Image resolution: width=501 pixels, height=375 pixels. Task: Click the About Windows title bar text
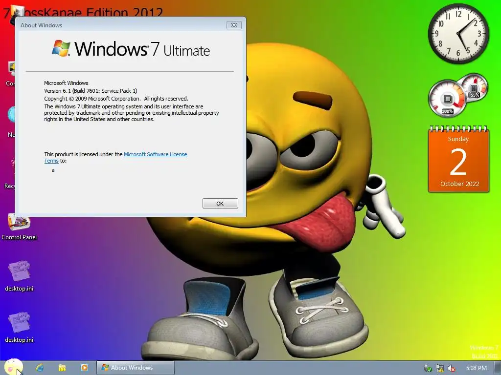pyautogui.click(x=41, y=25)
